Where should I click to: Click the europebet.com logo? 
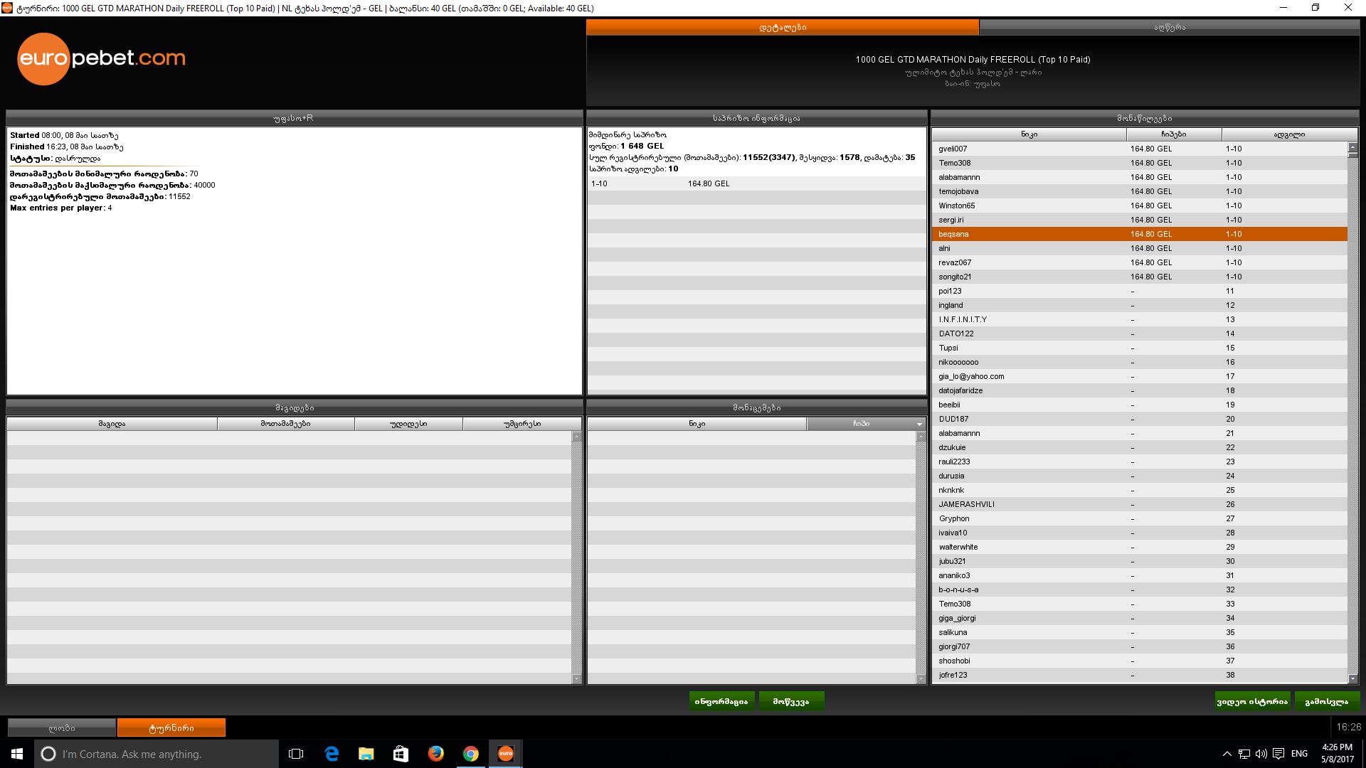pyautogui.click(x=101, y=58)
